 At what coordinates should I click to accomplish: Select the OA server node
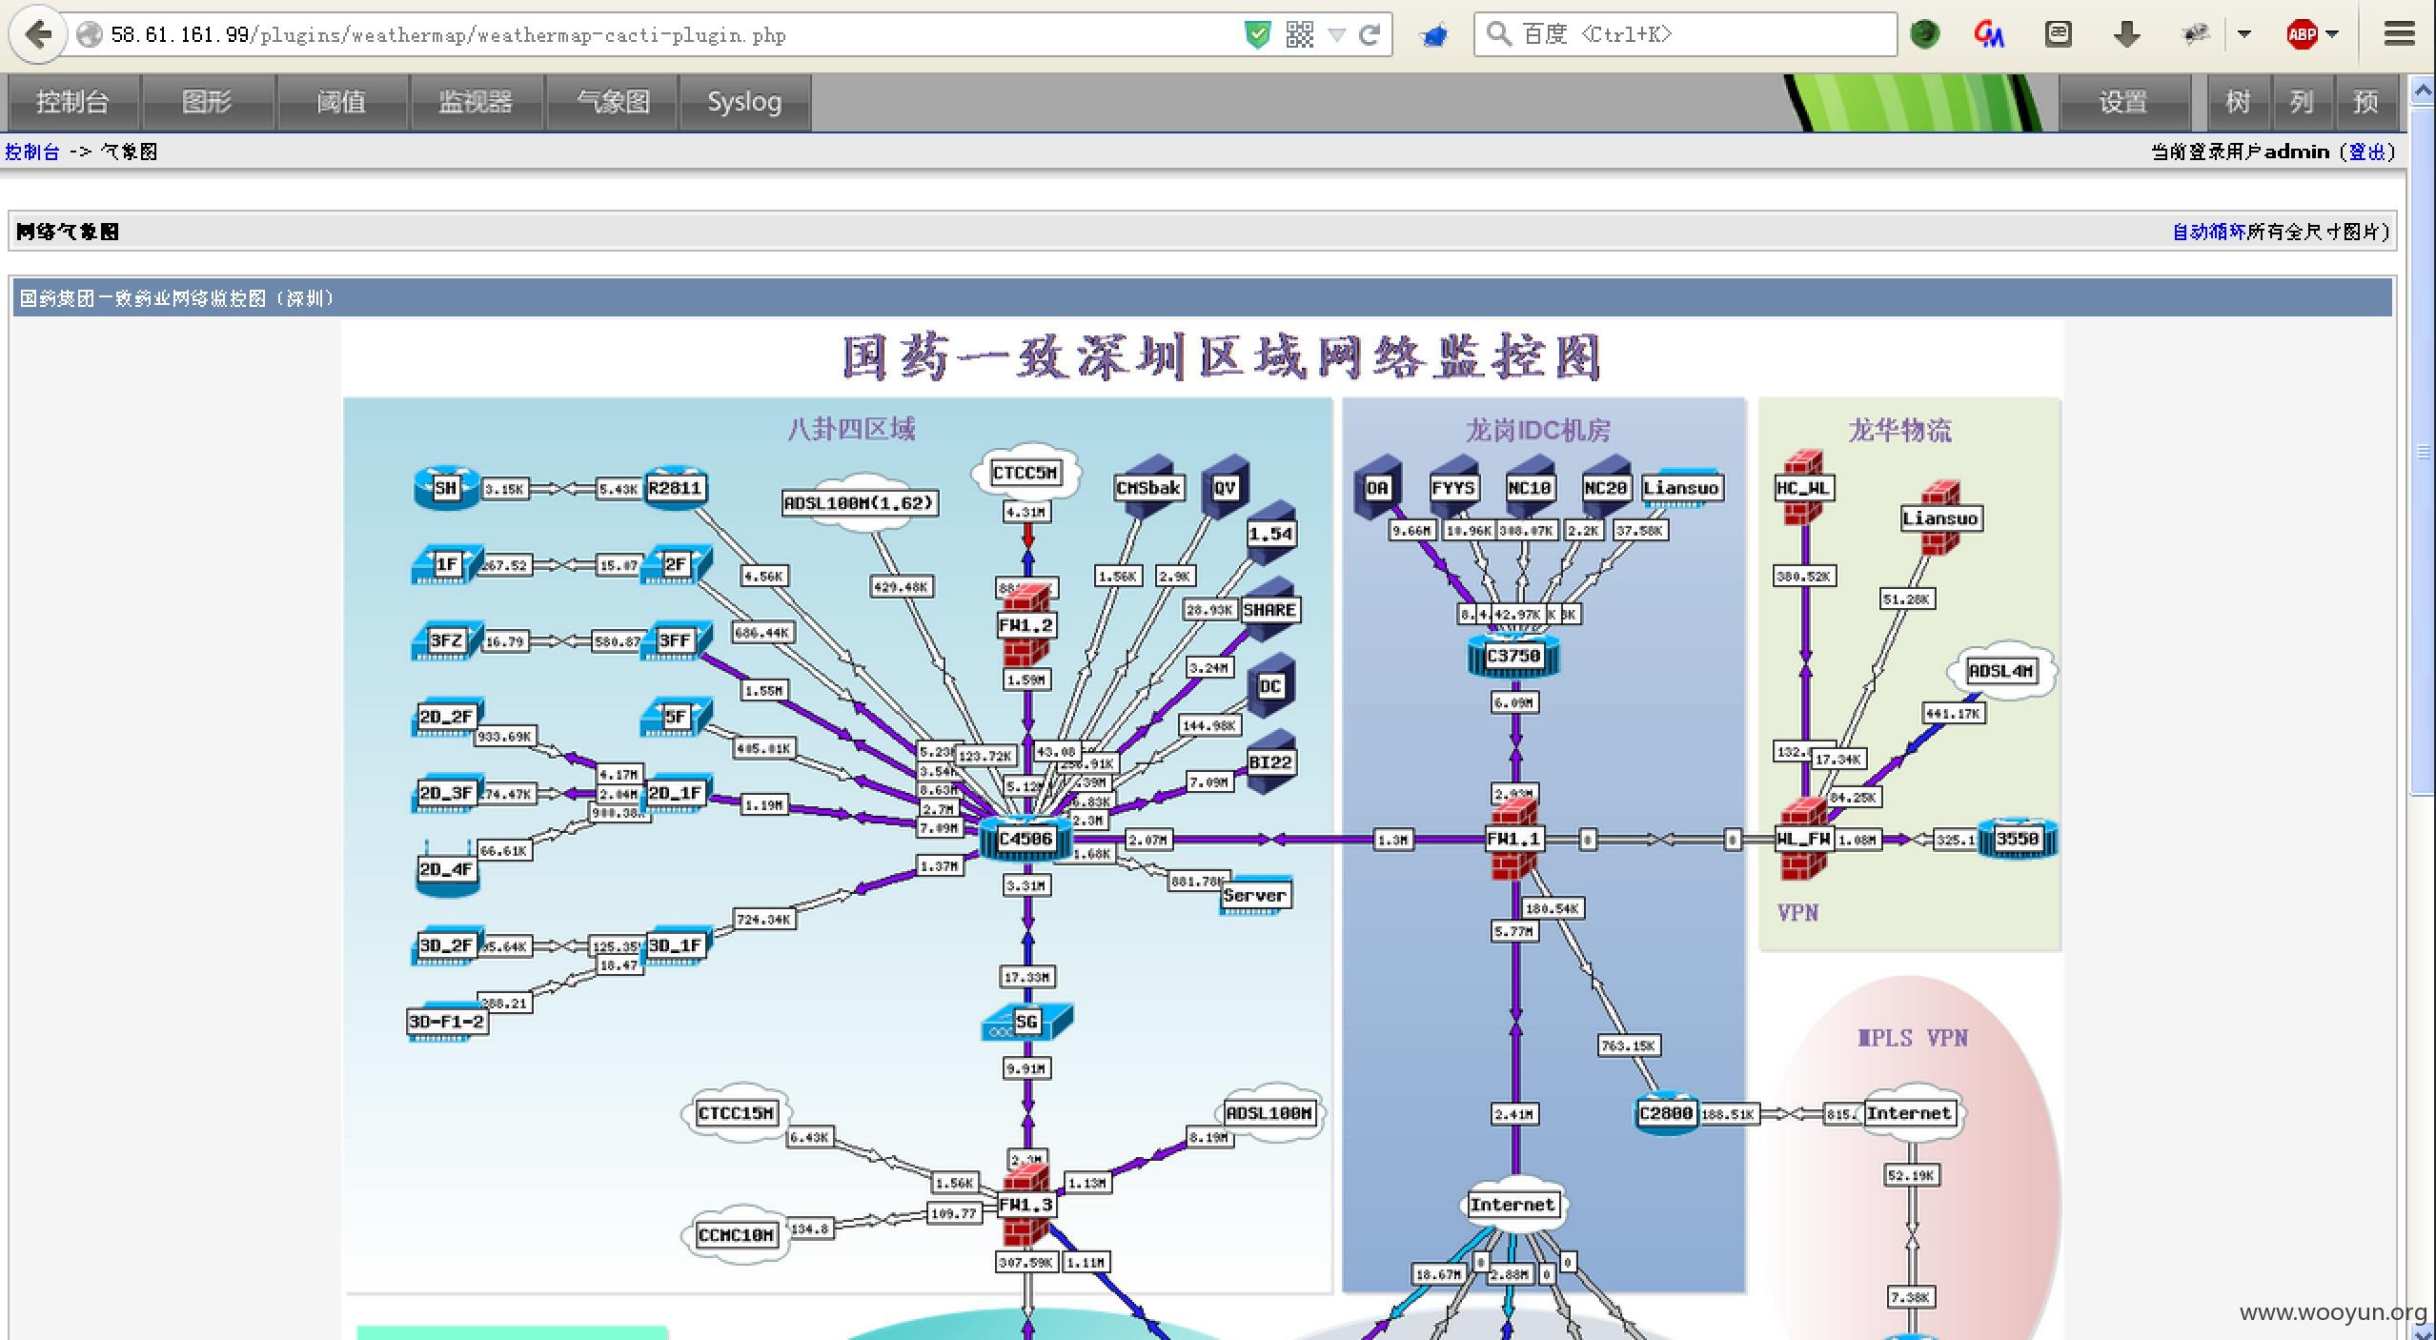(x=1377, y=488)
